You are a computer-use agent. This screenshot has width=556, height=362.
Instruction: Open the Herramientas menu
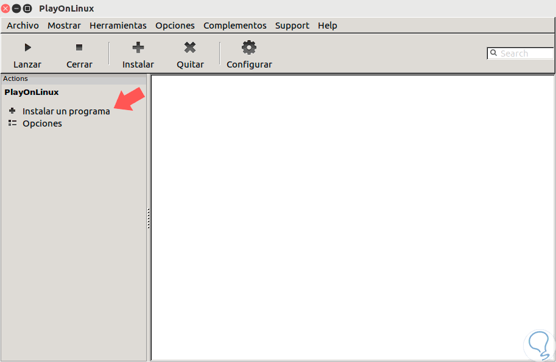tap(118, 26)
